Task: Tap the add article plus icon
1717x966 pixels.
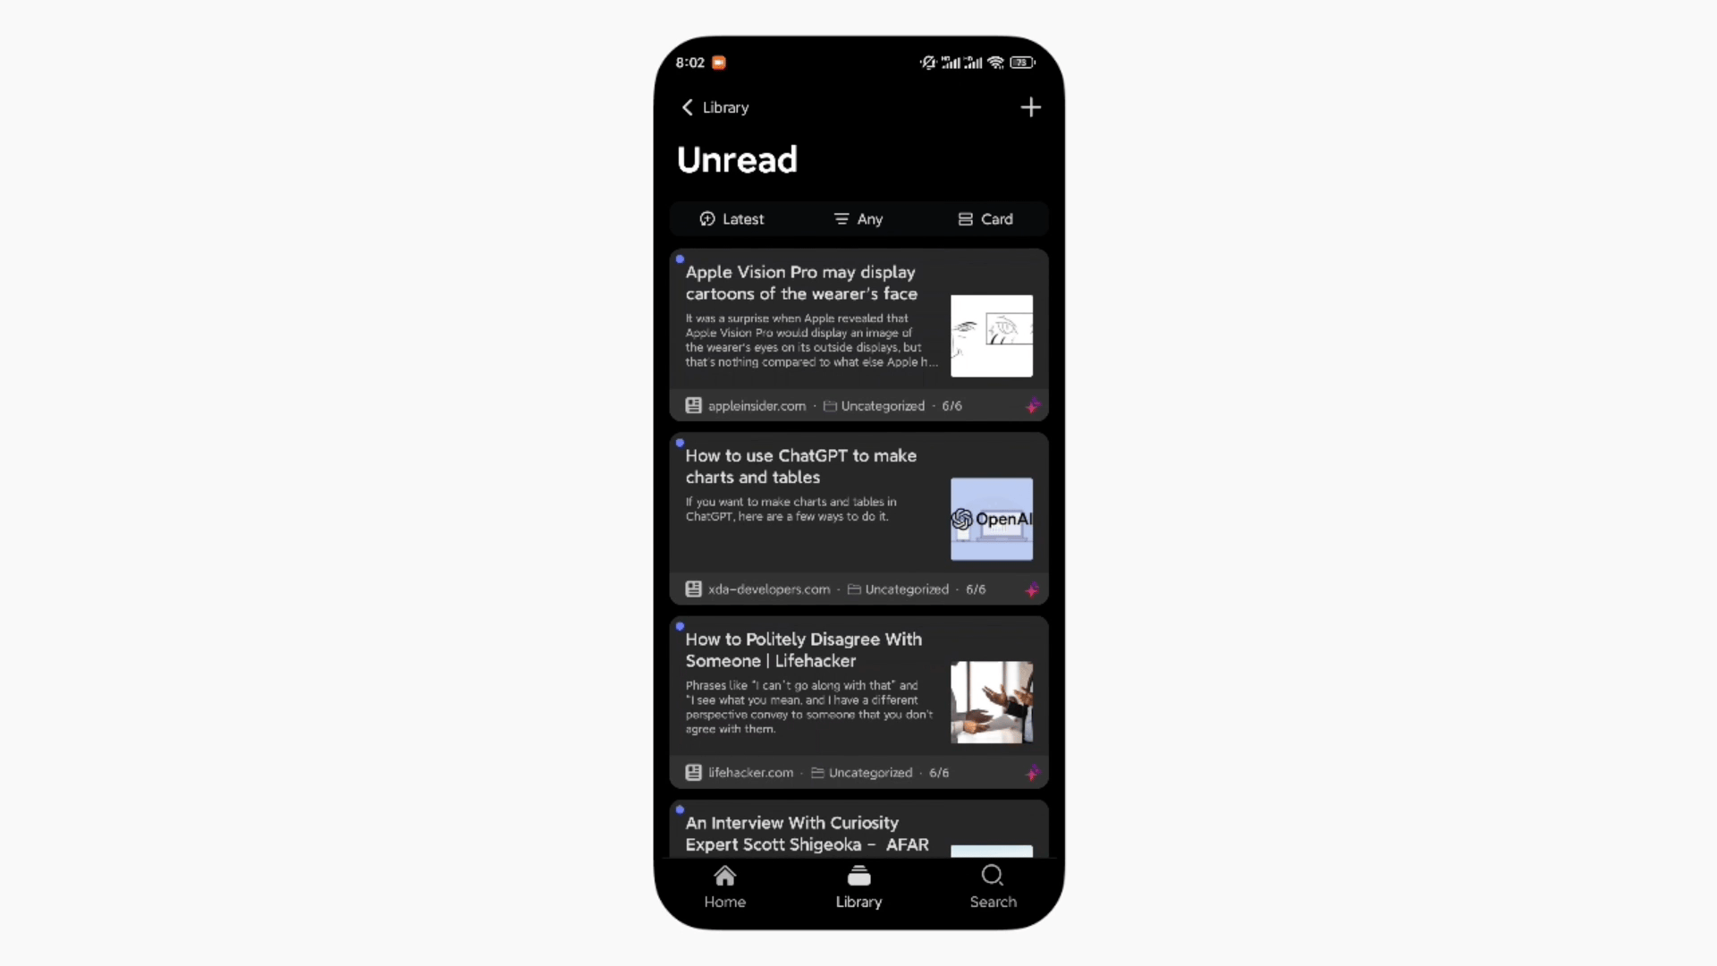Action: point(1029,107)
